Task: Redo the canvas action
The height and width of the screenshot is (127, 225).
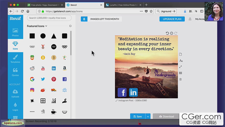Action: point(176,33)
